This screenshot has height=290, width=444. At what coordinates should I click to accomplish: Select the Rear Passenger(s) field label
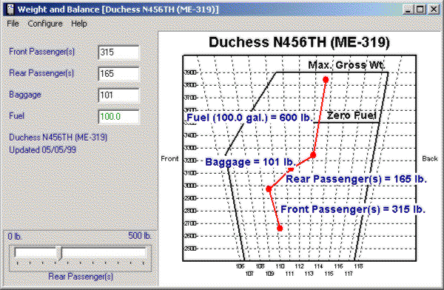41,73
